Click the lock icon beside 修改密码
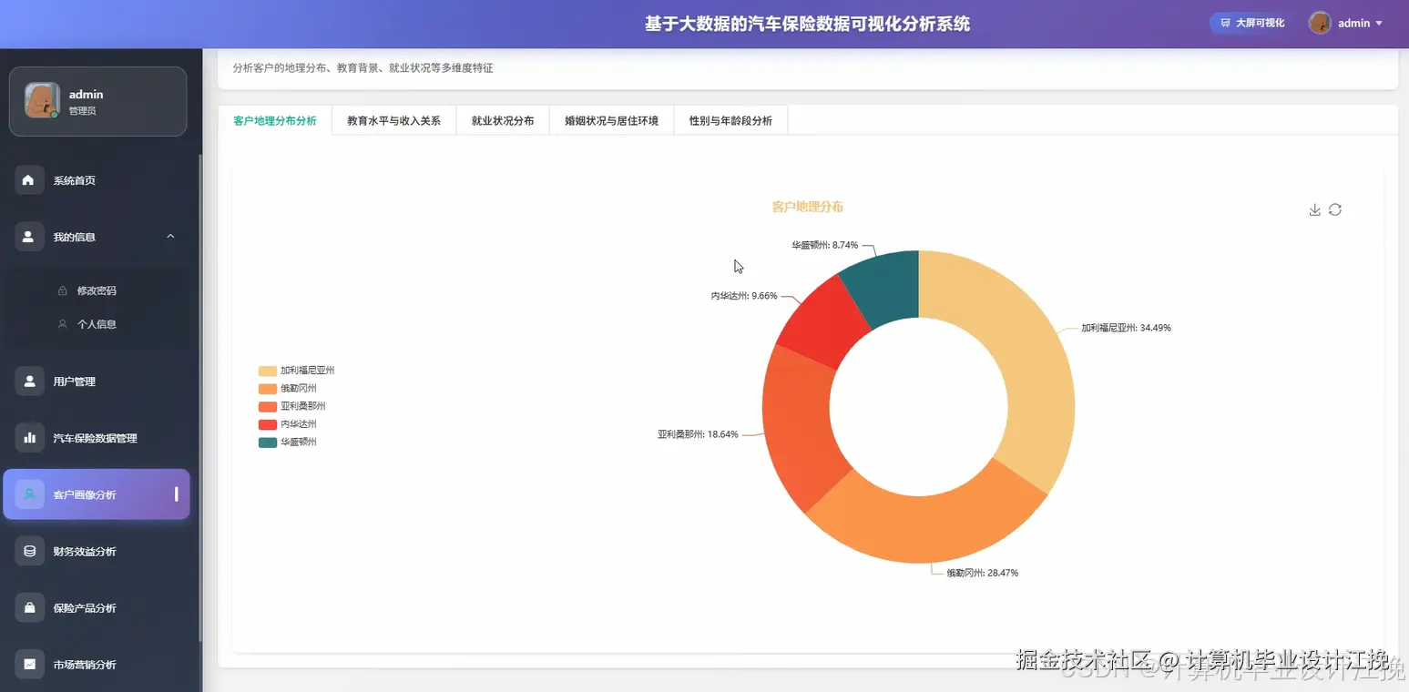The width and height of the screenshot is (1409, 692). click(62, 291)
